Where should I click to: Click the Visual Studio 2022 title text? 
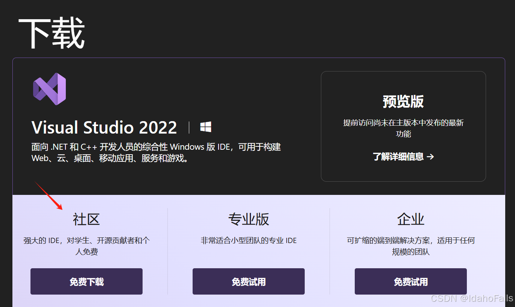[x=104, y=128]
